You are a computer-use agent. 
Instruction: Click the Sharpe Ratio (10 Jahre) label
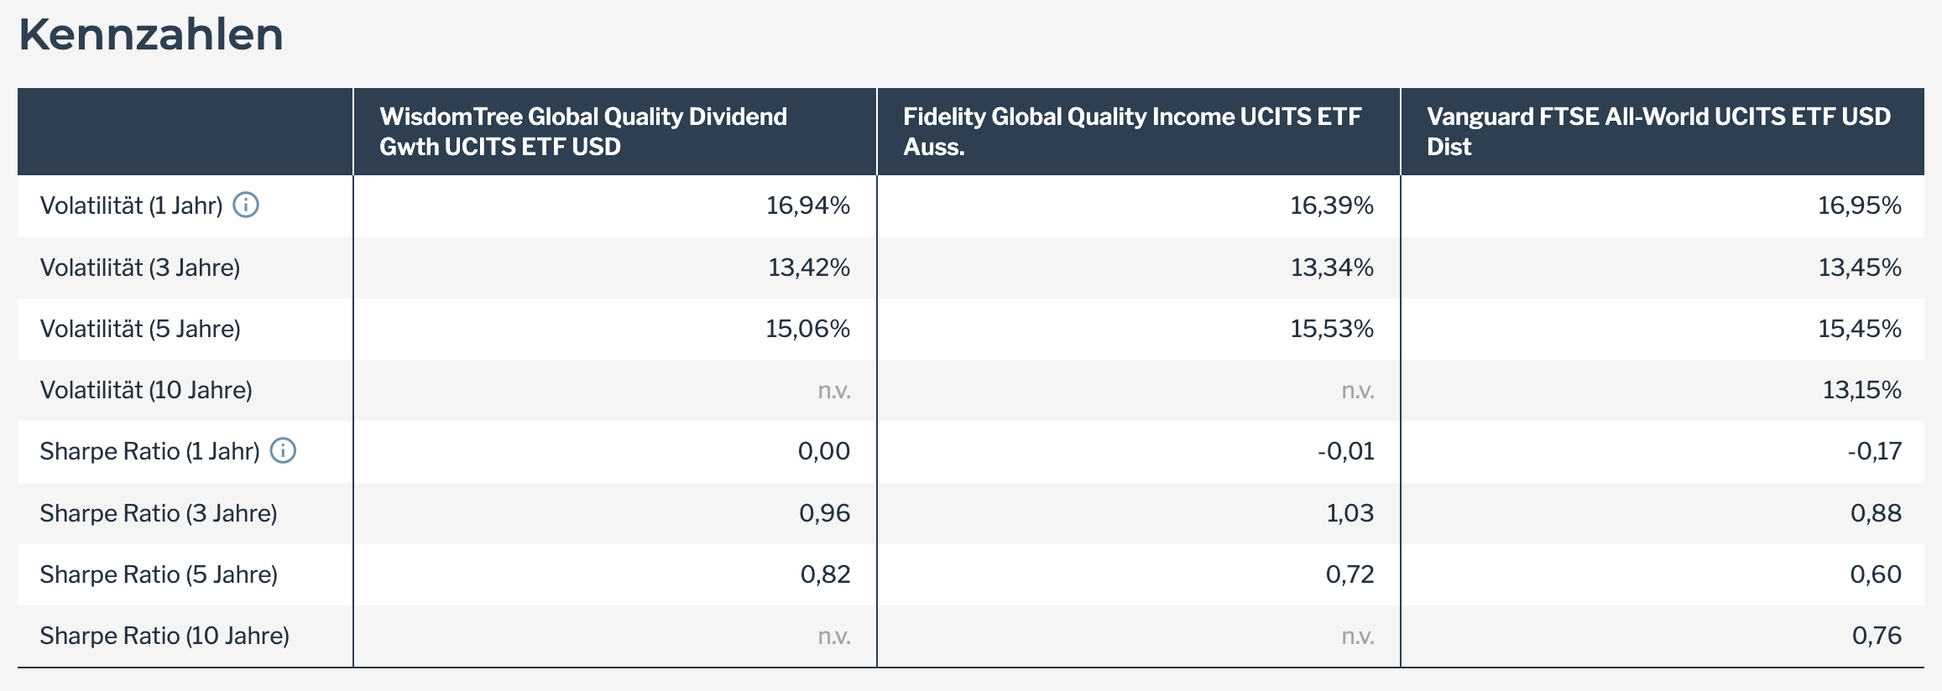point(164,636)
